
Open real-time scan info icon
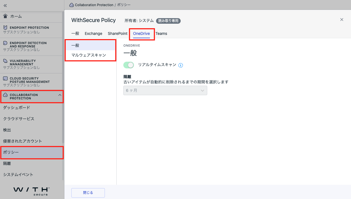click(181, 65)
